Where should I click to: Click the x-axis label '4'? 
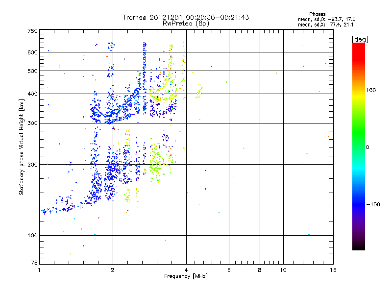pyautogui.click(x=186, y=270)
